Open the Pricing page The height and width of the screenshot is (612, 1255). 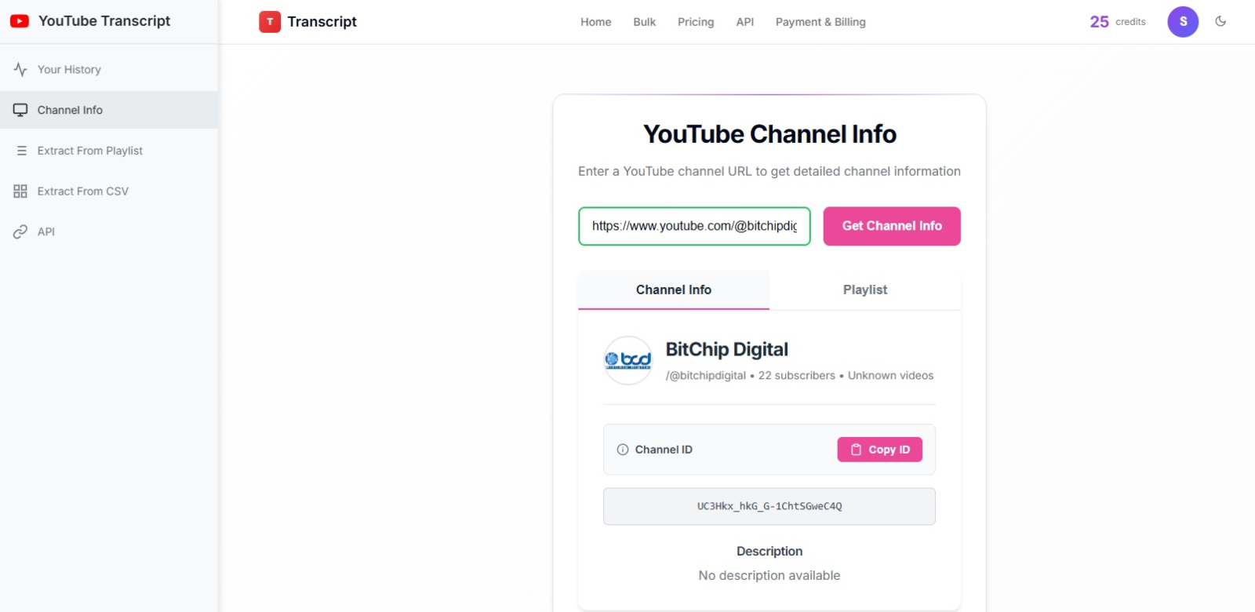[x=696, y=22]
